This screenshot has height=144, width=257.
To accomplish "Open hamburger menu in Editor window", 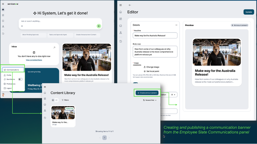I will tap(121, 5).
